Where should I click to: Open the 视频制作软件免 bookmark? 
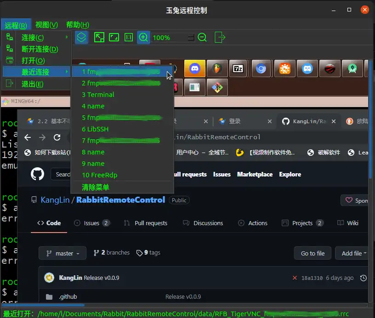265,153
